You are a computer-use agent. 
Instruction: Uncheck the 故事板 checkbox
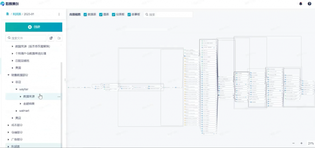pyautogui.click(x=129, y=14)
